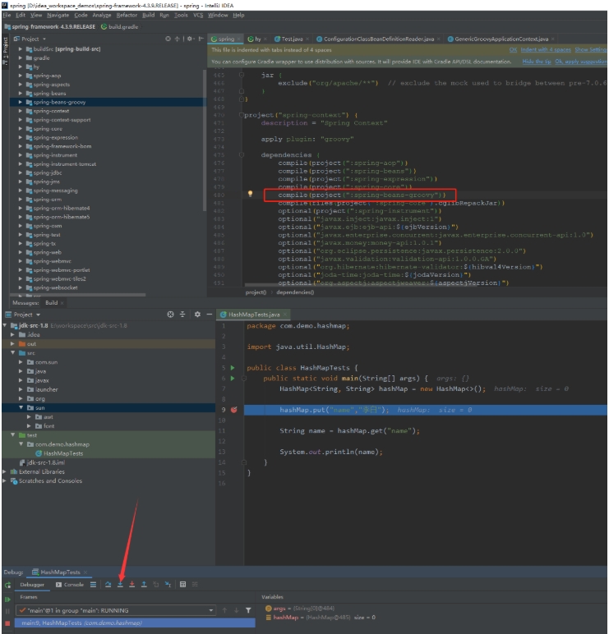The image size is (609, 634).
Task: Expand the out folder arrow
Action: pos(12,343)
